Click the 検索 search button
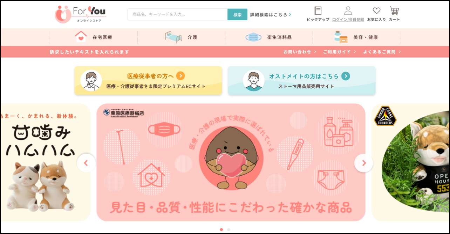The image size is (450, 234). coord(237,15)
